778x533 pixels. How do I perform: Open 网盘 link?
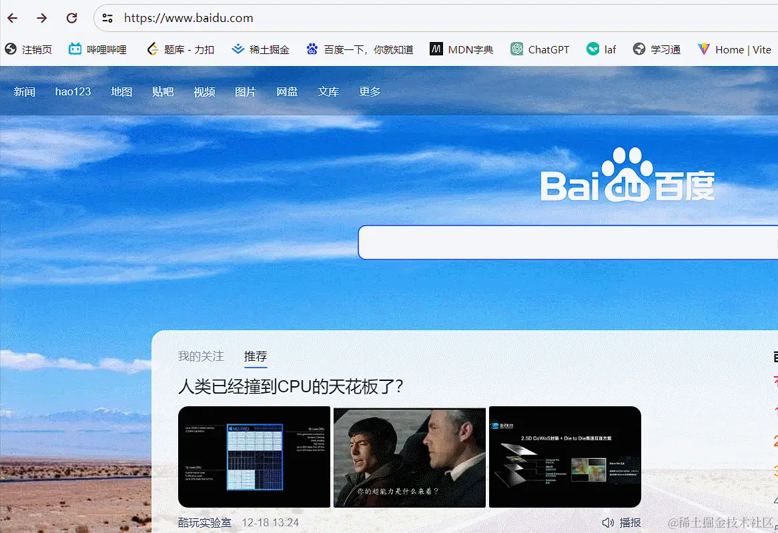287,91
